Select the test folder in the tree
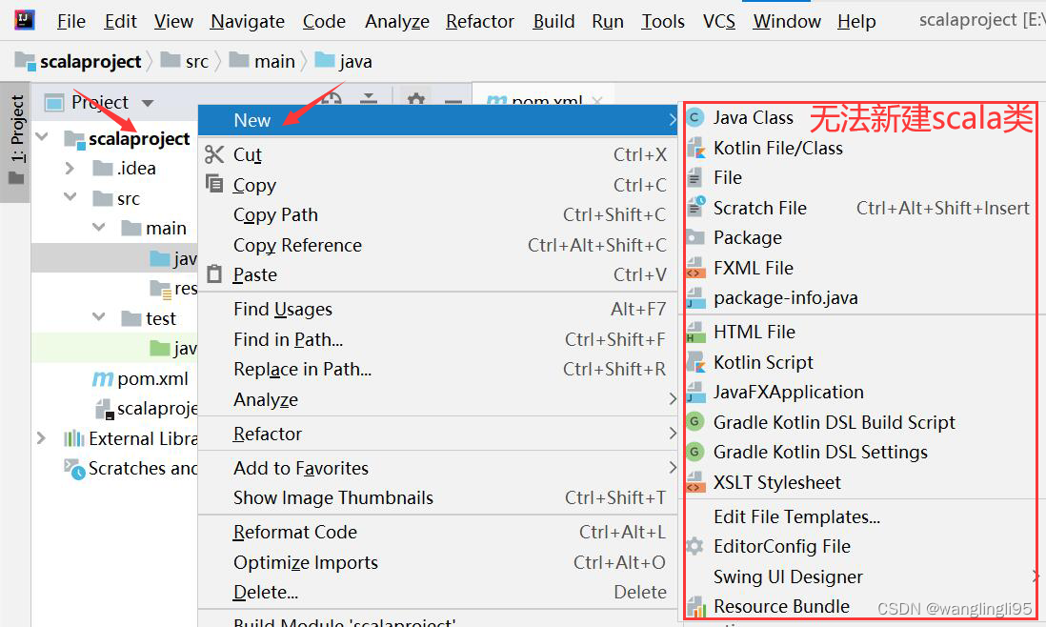Image resolution: width=1046 pixels, height=627 pixels. click(161, 319)
